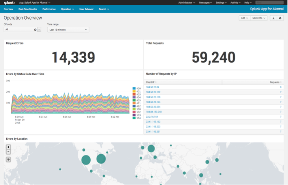Print the dashboard with the printer icon
The width and height of the screenshot is (288, 185).
(280, 18)
